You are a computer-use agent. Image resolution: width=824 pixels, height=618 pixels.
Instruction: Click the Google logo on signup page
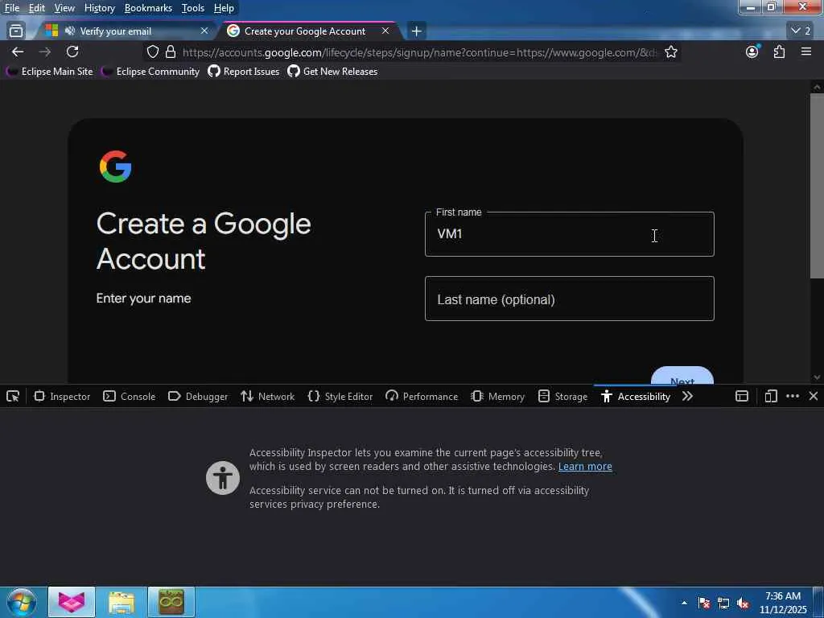tap(115, 167)
